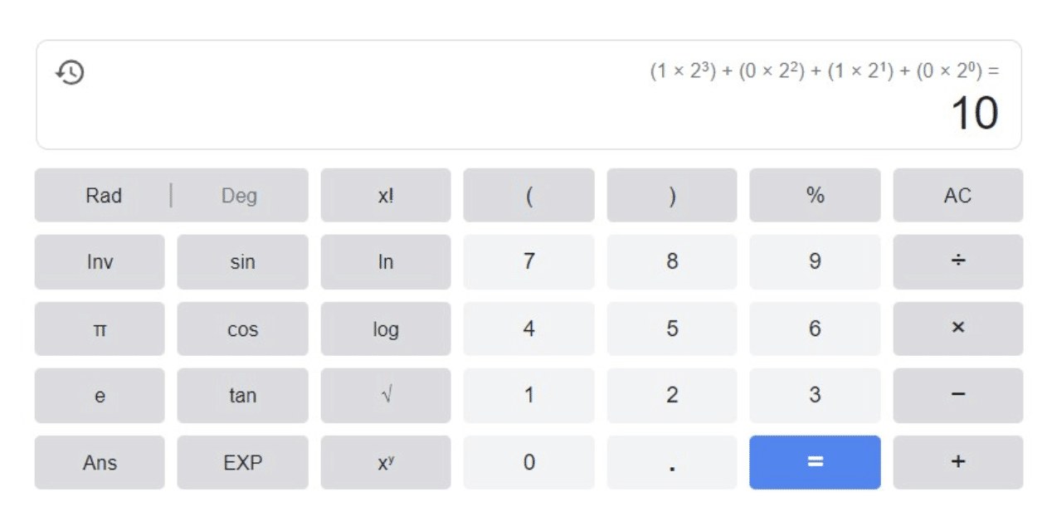Image resolution: width=1052 pixels, height=526 pixels.
Task: Click the factorial x! function
Action: click(385, 196)
